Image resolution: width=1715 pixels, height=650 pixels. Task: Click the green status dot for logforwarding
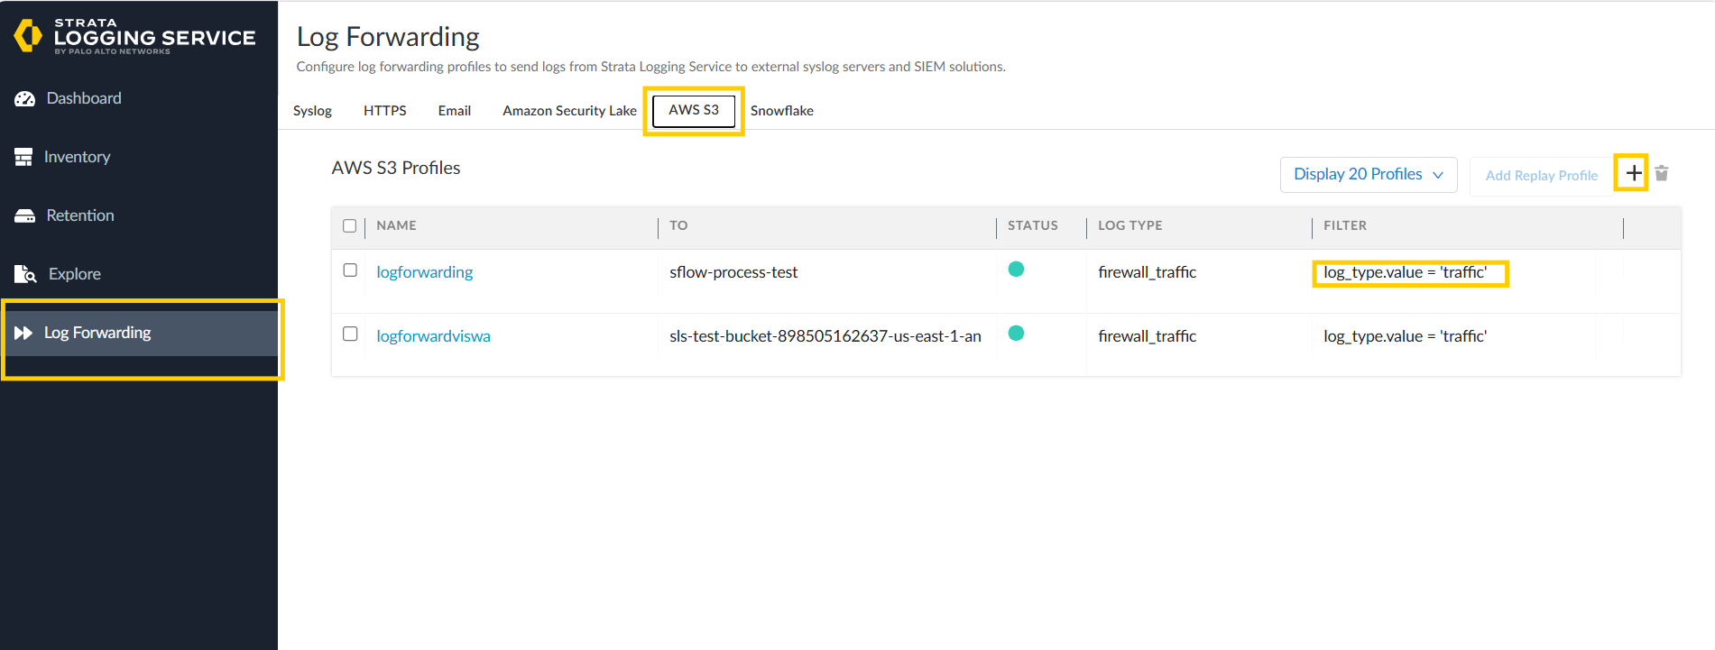click(x=1016, y=269)
